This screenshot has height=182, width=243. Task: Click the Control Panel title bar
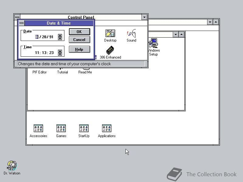pyautogui.click(x=81, y=17)
